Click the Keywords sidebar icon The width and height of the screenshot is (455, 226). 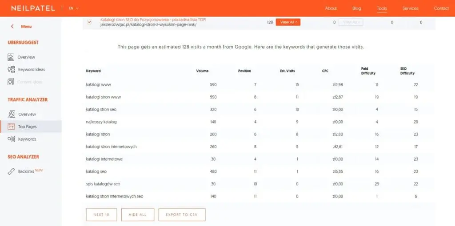pos(11,139)
